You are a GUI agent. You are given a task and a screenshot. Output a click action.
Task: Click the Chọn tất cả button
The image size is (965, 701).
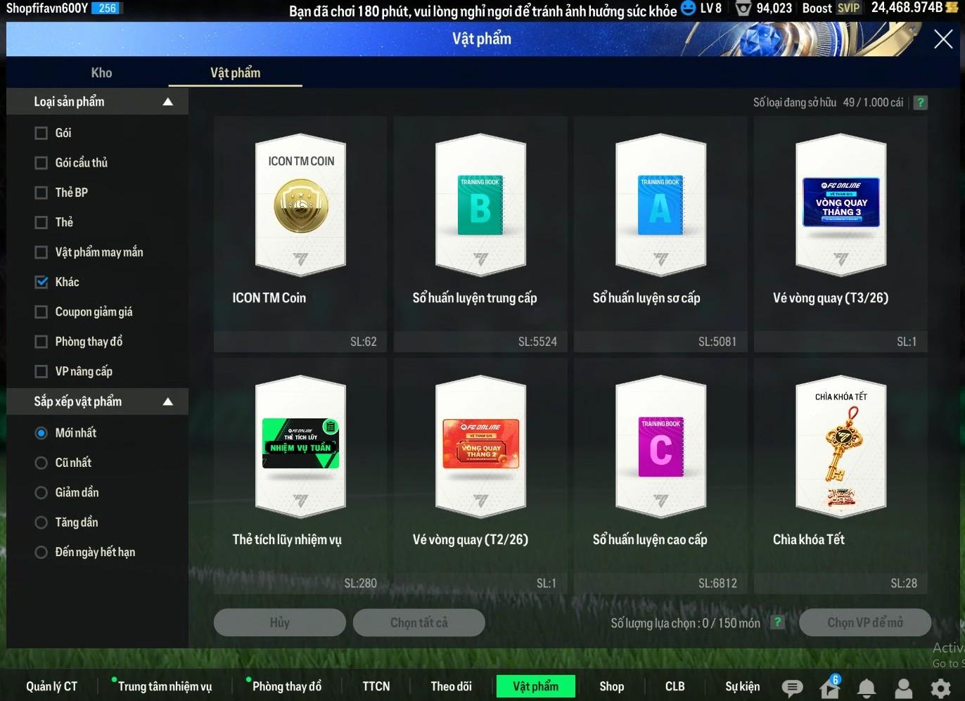pyautogui.click(x=418, y=623)
